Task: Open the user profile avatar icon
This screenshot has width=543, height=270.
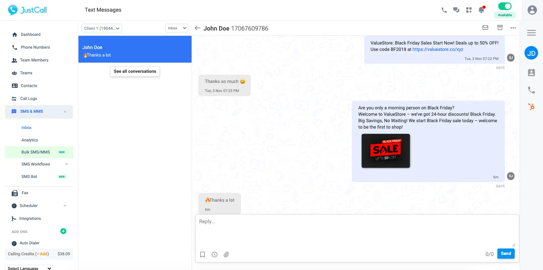Action: pos(532,10)
